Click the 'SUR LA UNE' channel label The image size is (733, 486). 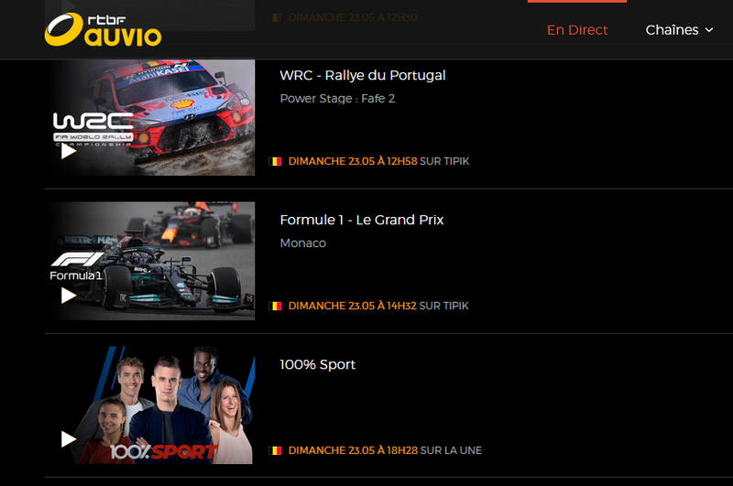[x=451, y=451]
